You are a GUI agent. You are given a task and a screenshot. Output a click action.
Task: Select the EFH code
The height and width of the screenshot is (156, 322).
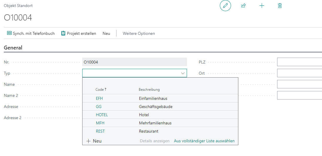(x=99, y=98)
